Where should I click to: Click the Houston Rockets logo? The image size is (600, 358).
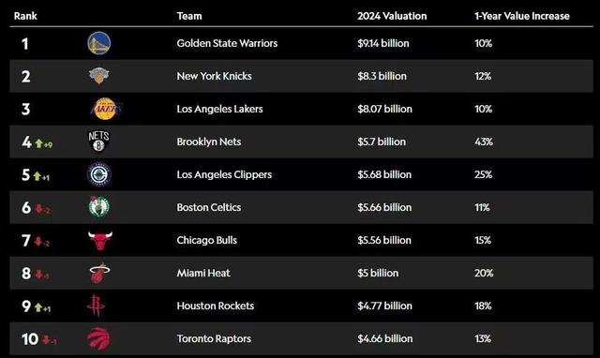tap(96, 306)
